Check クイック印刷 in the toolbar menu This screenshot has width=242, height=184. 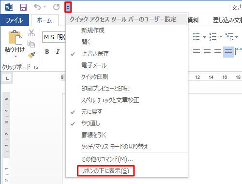point(127,77)
